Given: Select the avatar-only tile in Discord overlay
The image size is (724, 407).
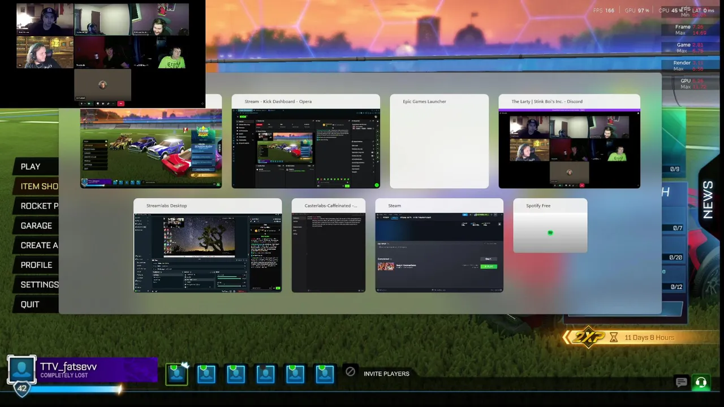Looking at the screenshot, I should coord(102,85).
